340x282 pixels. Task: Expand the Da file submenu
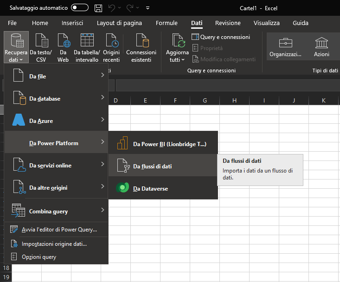tap(56, 76)
